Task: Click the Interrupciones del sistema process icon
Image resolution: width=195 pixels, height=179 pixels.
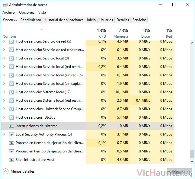Action: (11, 126)
